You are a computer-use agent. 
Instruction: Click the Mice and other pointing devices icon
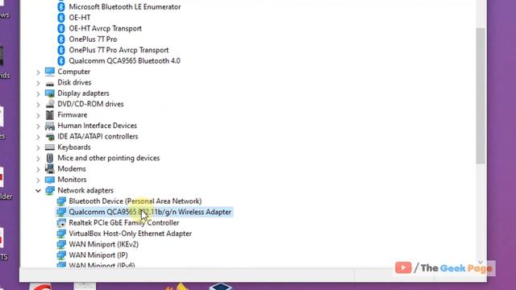(50, 158)
